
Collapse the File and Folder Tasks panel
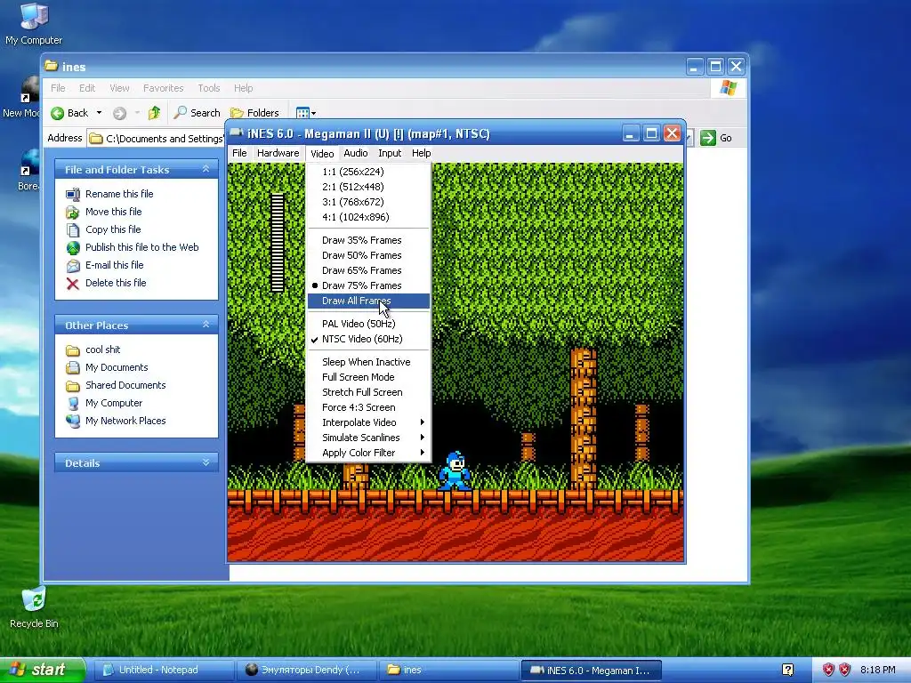pos(206,169)
